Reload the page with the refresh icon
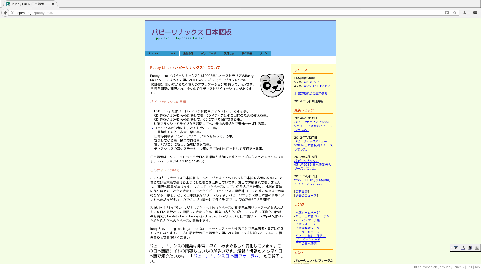The height and width of the screenshot is (270, 481). [x=455, y=13]
